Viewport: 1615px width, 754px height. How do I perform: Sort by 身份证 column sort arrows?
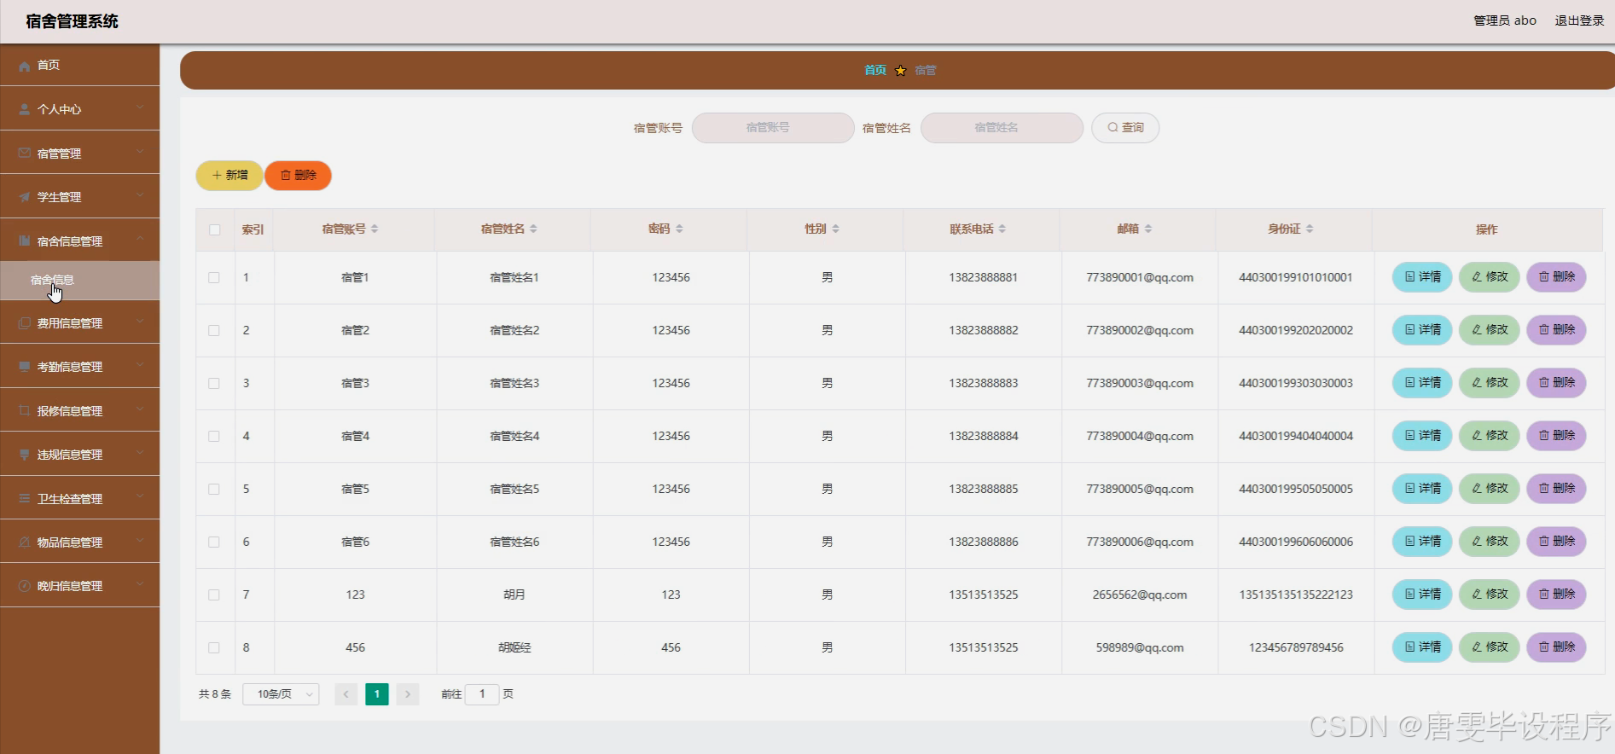point(1310,229)
